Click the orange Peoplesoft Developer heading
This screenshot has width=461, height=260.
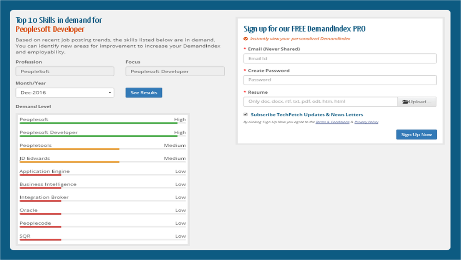coord(50,29)
